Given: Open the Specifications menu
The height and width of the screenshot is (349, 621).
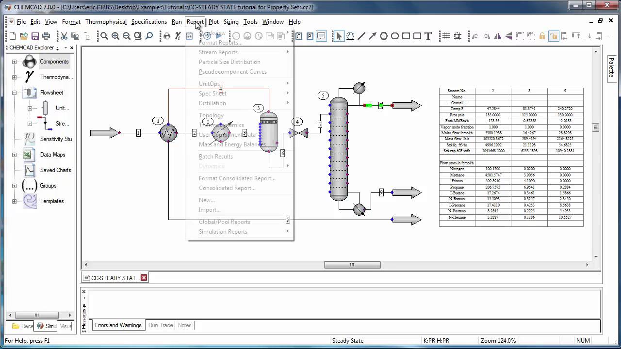Looking at the screenshot, I should 149,22.
